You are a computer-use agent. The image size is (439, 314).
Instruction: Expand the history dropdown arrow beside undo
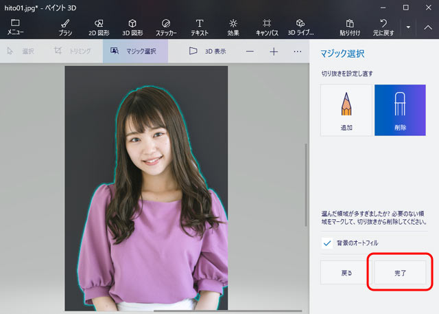click(408, 27)
